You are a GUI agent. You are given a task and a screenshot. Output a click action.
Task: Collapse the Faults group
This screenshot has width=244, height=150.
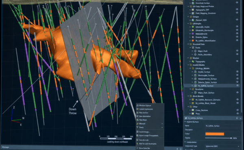pyautogui.click(x=190, y=47)
